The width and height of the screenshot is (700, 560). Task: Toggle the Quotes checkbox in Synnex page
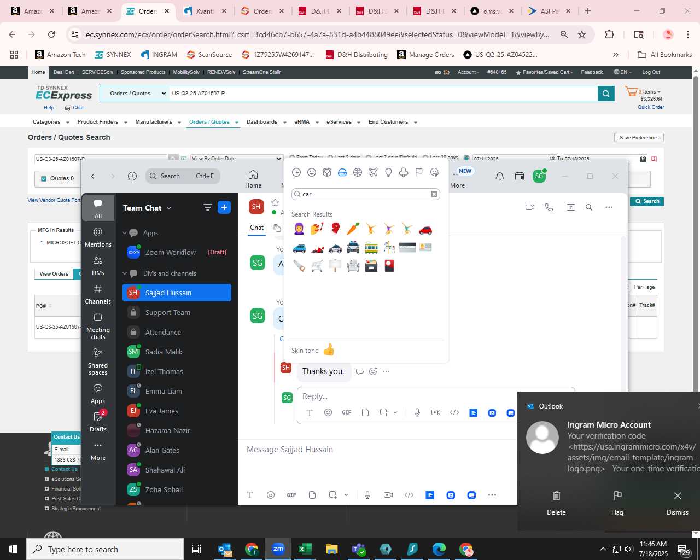(44, 178)
